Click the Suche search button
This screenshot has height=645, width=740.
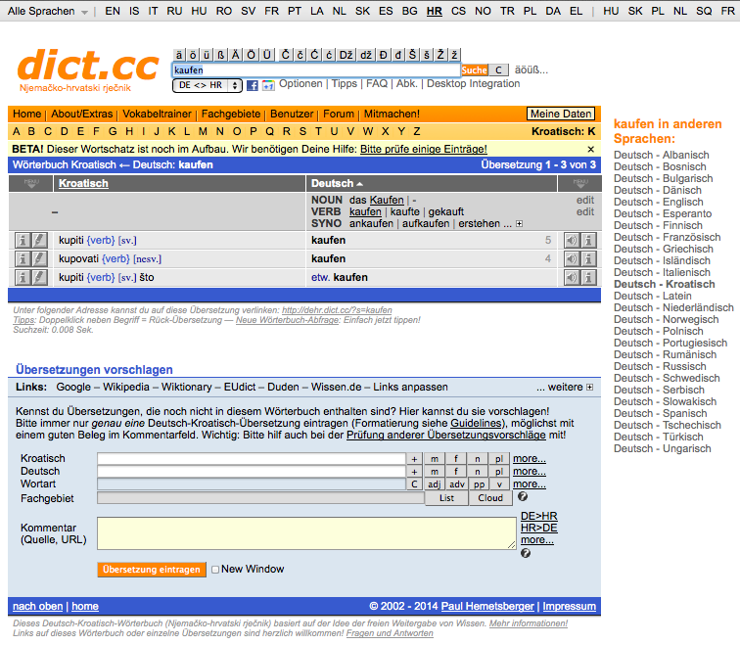point(475,70)
